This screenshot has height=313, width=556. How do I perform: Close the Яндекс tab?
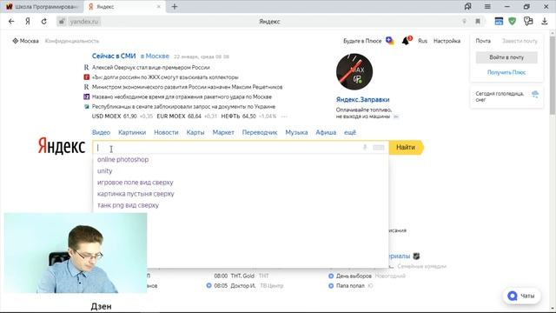[158, 7]
